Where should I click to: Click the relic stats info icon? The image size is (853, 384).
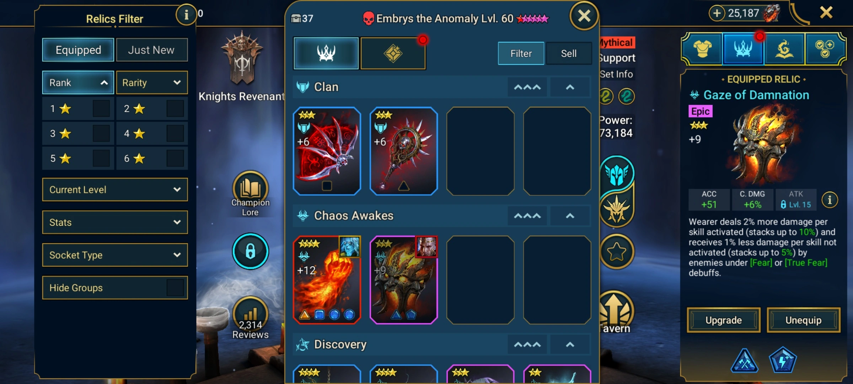pos(830,200)
